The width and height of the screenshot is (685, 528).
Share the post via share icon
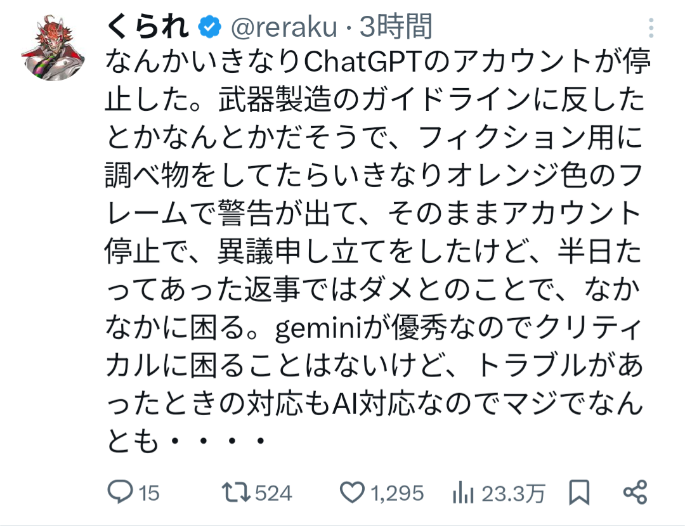pyautogui.click(x=635, y=493)
